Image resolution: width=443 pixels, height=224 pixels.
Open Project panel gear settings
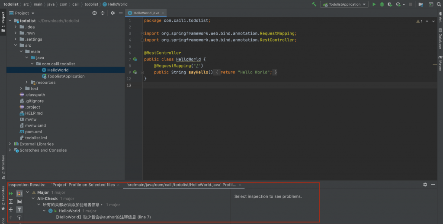pyautogui.click(x=113, y=13)
